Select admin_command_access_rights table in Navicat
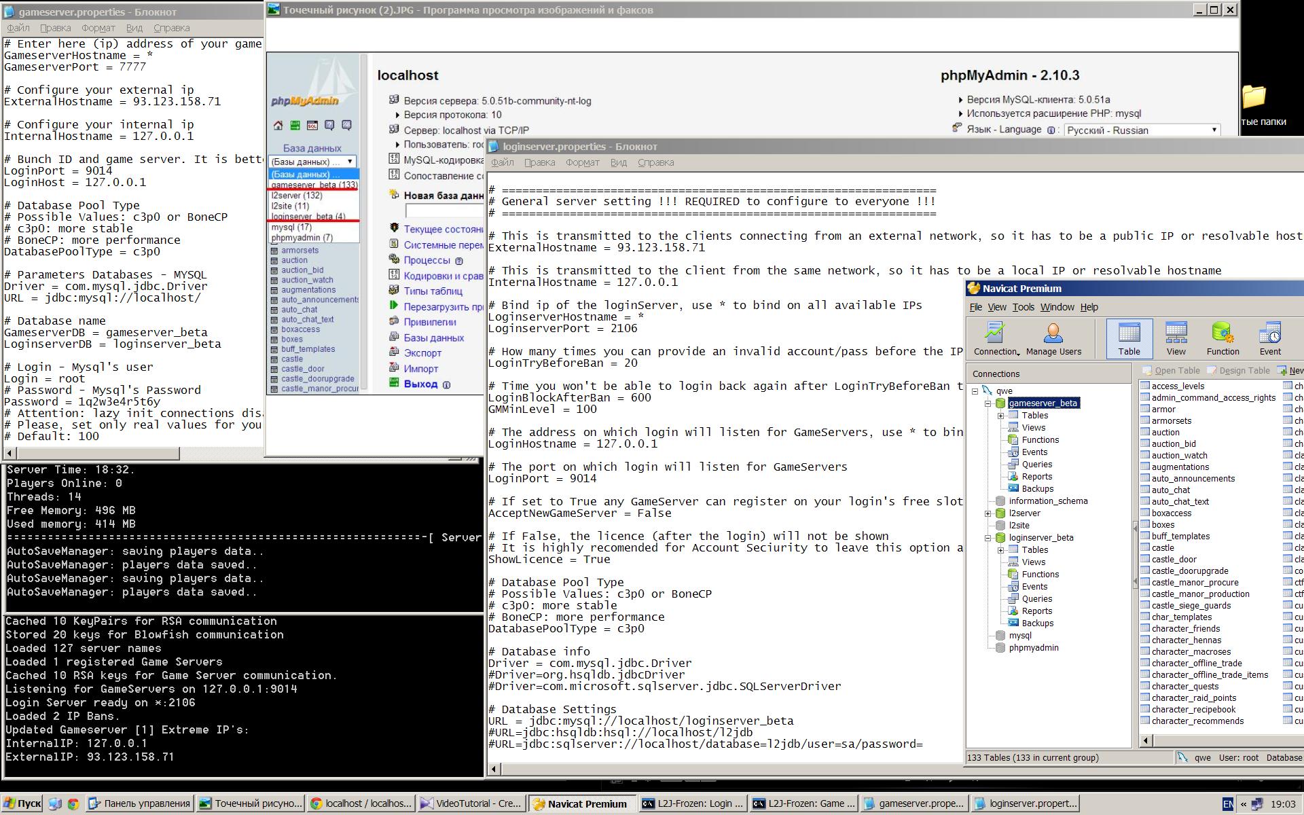1304x815 pixels. [1213, 398]
